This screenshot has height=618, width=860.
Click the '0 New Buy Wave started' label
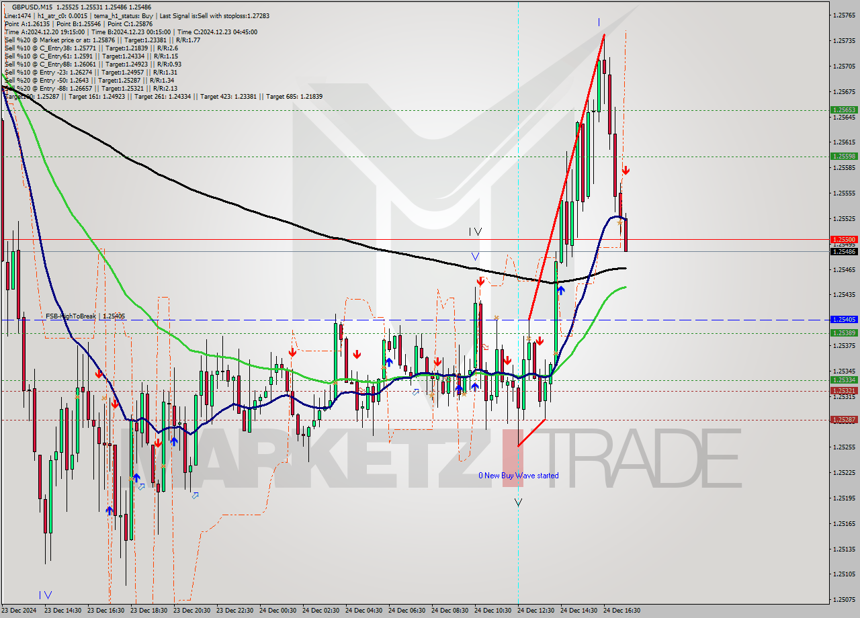pyautogui.click(x=518, y=476)
